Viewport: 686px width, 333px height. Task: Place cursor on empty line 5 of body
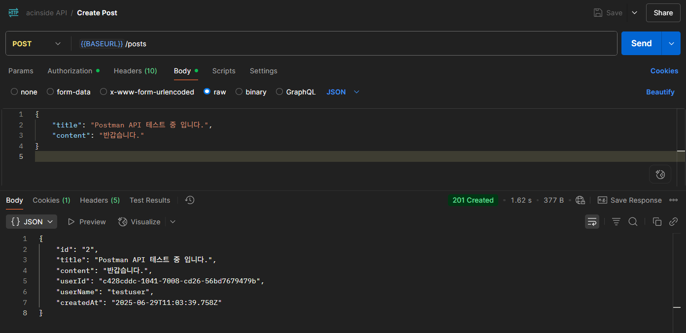coord(355,156)
